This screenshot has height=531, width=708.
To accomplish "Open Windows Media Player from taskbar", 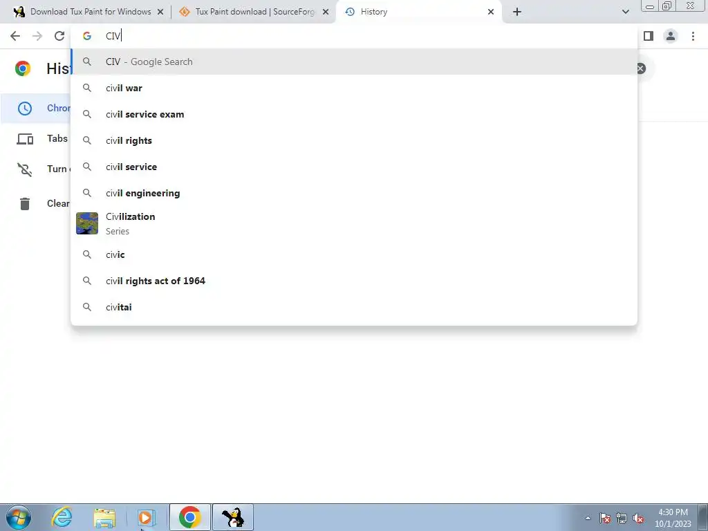I will (145, 517).
